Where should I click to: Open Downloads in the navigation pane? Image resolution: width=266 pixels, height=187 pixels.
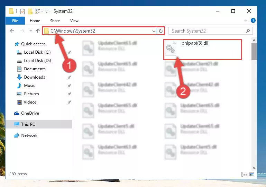(35, 77)
